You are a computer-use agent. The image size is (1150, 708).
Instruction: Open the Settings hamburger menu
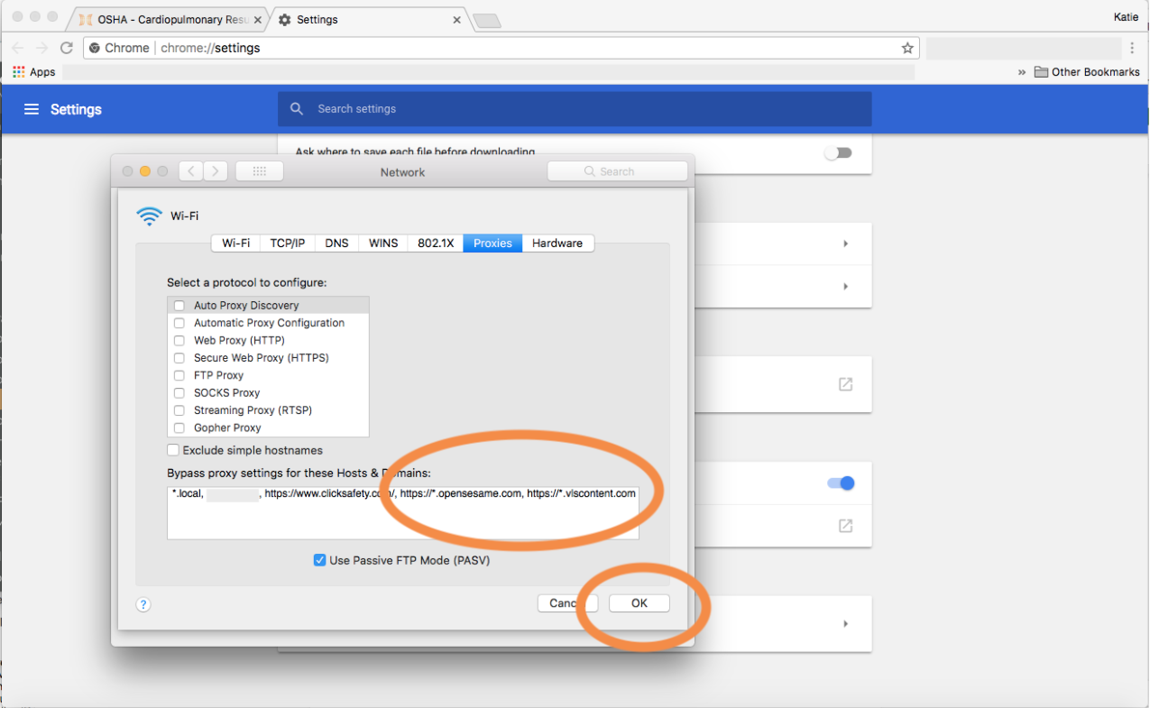[32, 109]
